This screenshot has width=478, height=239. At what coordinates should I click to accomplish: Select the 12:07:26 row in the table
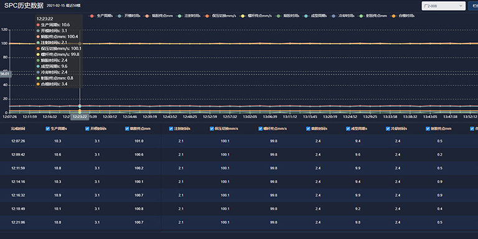click(x=239, y=141)
